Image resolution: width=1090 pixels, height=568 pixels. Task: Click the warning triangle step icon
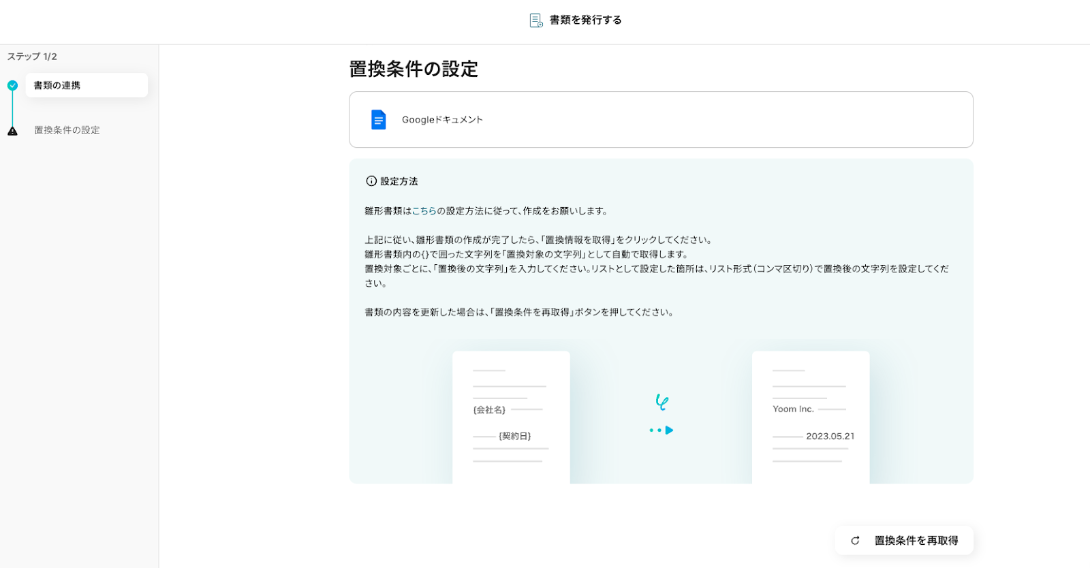12,131
